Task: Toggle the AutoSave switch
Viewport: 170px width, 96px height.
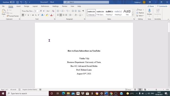Action: (12, 2)
